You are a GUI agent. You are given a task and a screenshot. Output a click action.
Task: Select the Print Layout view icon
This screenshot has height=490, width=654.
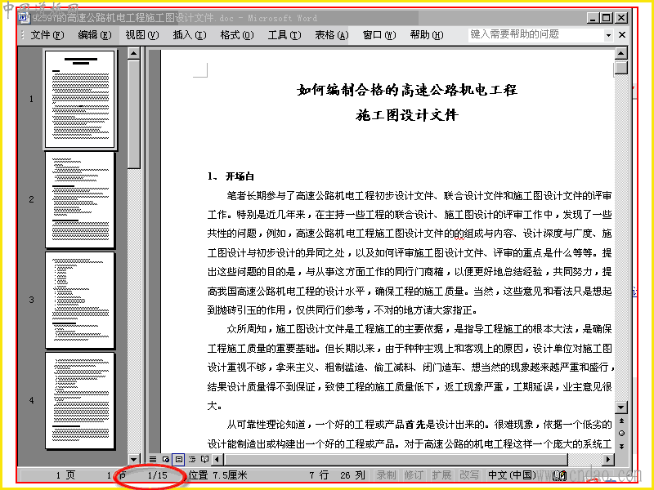pos(179,459)
